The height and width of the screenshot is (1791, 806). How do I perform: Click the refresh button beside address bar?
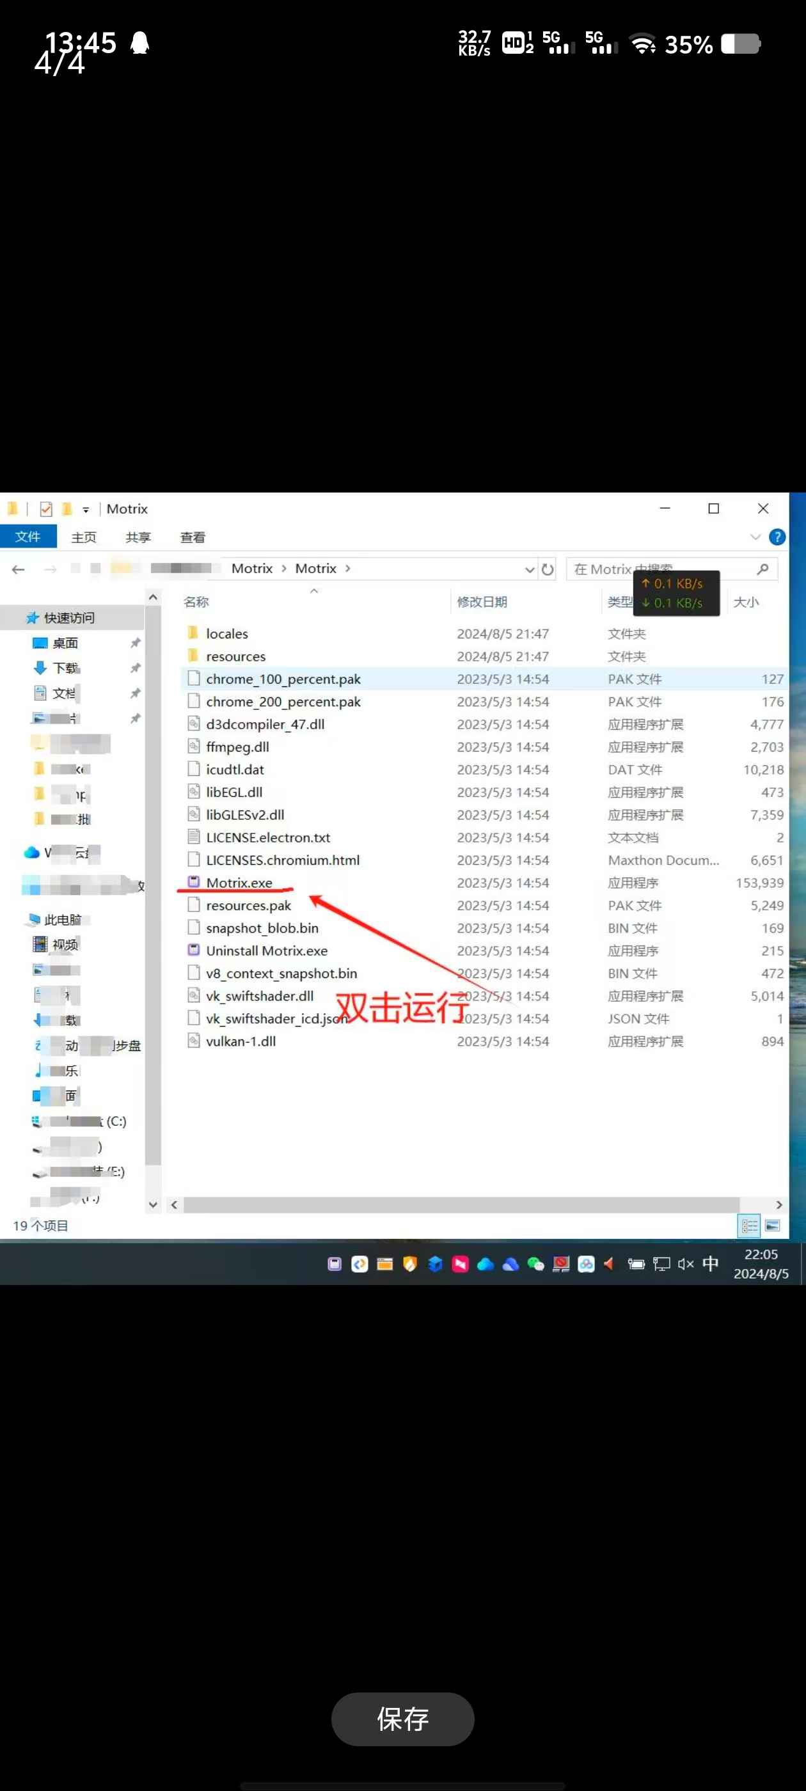548,569
